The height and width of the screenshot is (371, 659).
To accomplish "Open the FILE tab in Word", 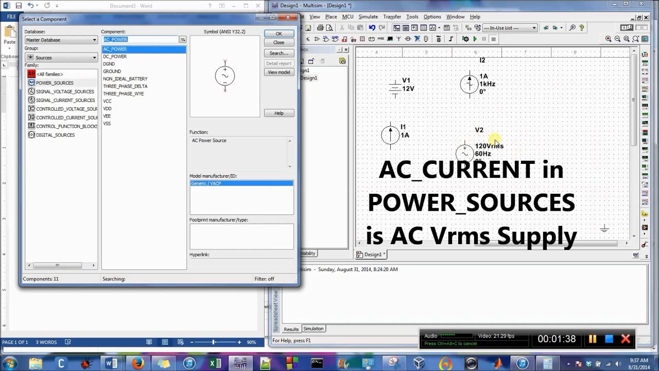I will 10,16.
